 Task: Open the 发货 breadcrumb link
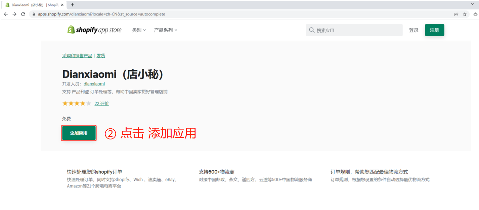coord(101,56)
